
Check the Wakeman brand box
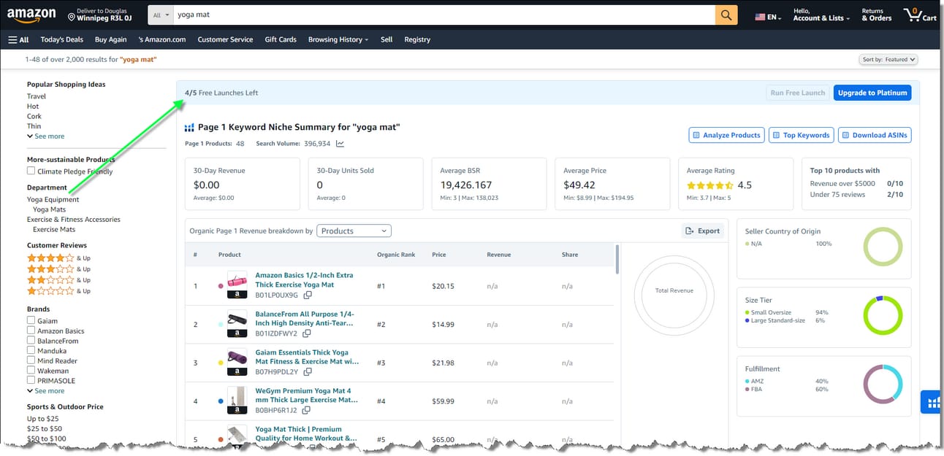[x=31, y=371]
